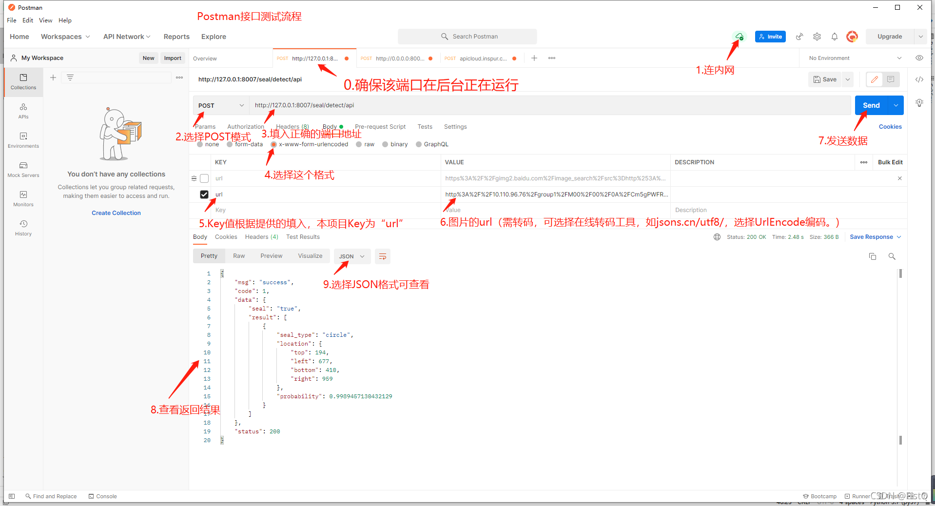Viewport: 935px width, 506px height.
Task: Click the collections filter icon
Action: [x=70, y=78]
